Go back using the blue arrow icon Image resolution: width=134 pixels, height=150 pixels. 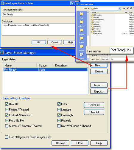(124, 8)
